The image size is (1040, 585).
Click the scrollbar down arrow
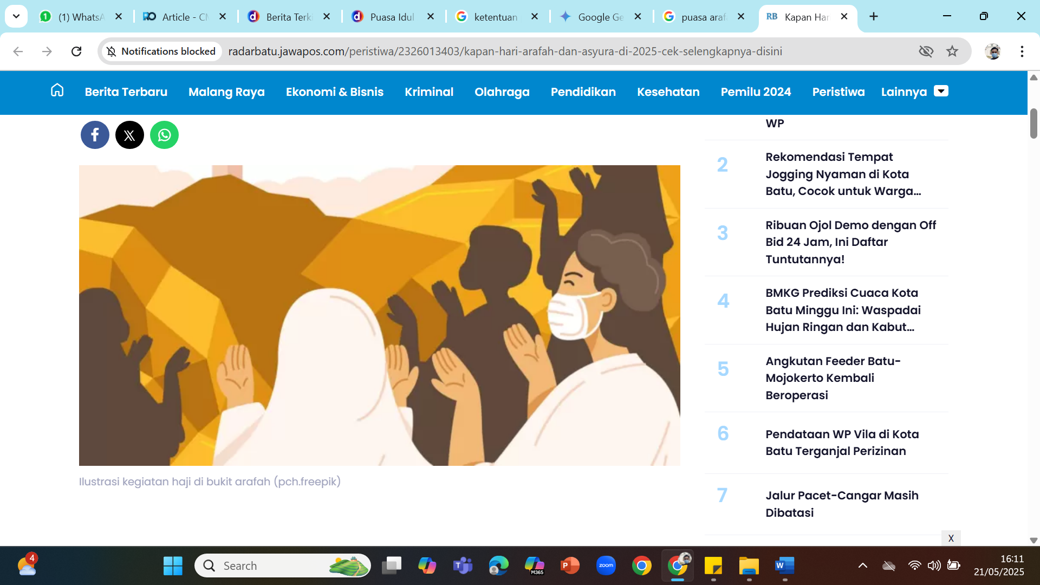pyautogui.click(x=1034, y=539)
